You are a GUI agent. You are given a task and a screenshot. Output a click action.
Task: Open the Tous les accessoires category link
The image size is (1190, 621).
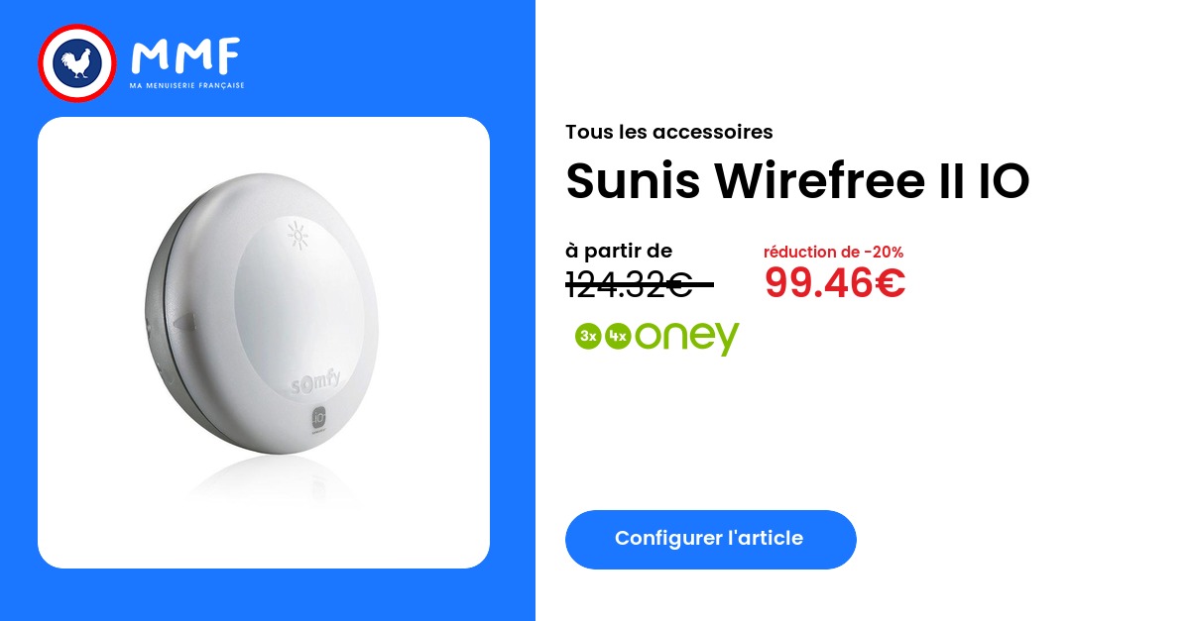point(669,132)
